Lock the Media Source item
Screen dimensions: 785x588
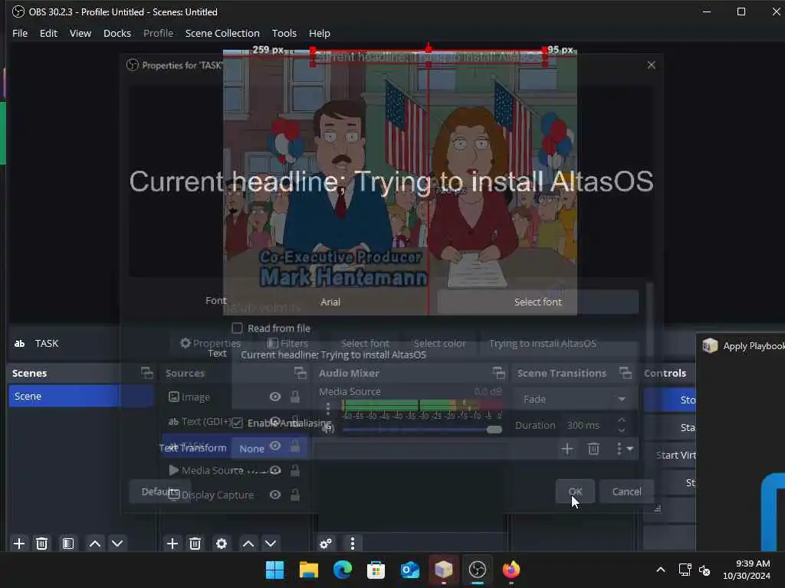[295, 471]
